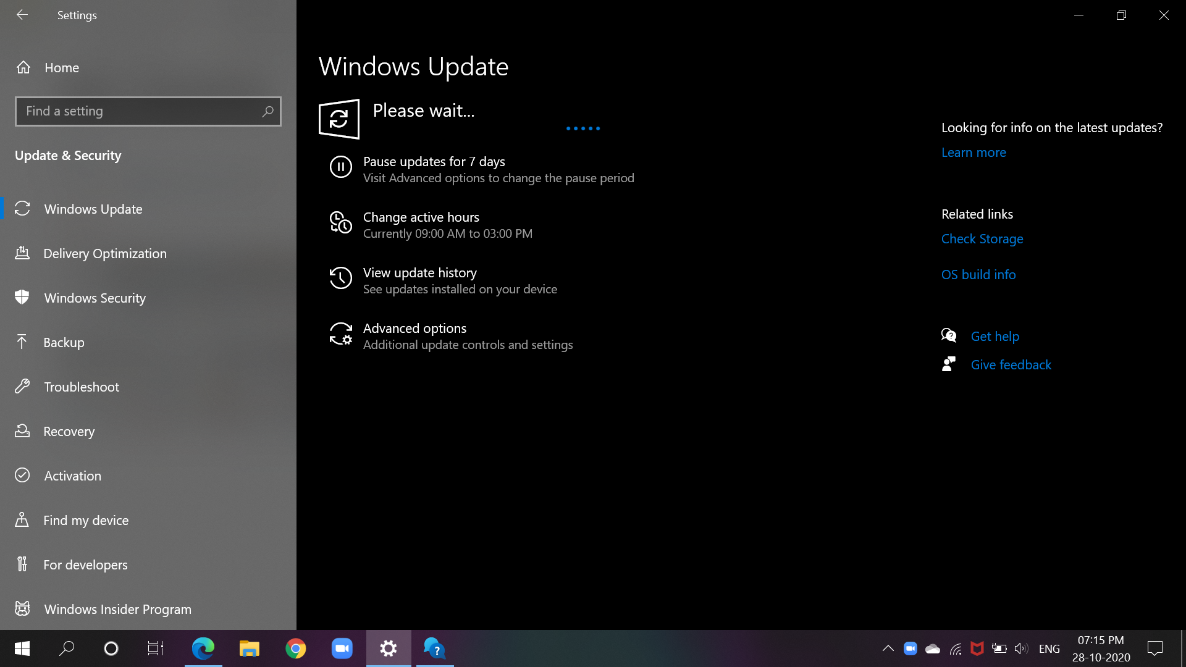Open Zoom from the taskbar

pos(342,648)
